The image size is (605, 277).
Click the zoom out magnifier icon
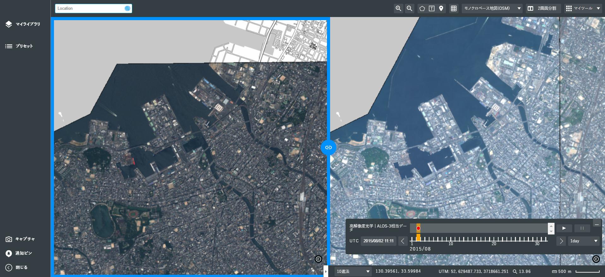(409, 9)
